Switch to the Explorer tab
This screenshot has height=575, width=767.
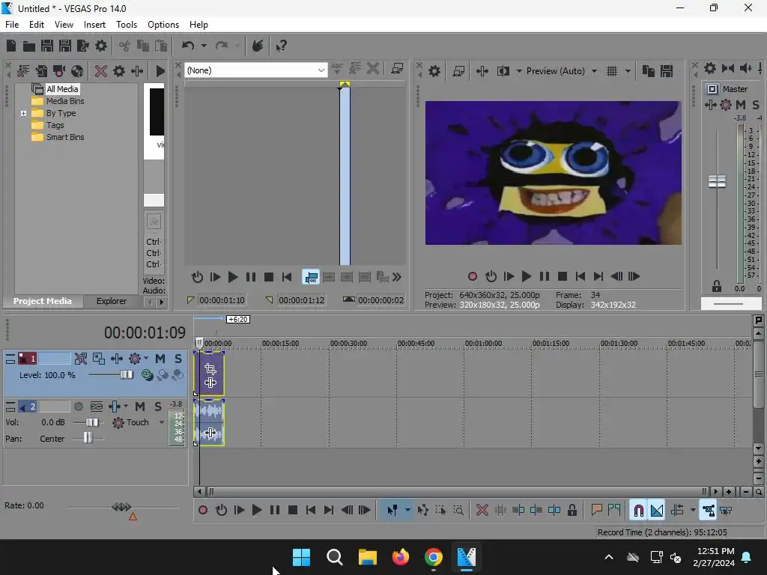click(112, 301)
